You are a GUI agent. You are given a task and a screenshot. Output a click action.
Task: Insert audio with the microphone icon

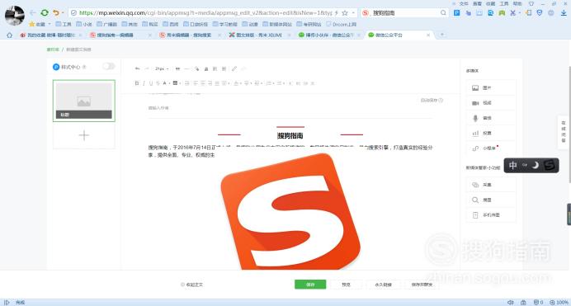[x=491, y=118]
